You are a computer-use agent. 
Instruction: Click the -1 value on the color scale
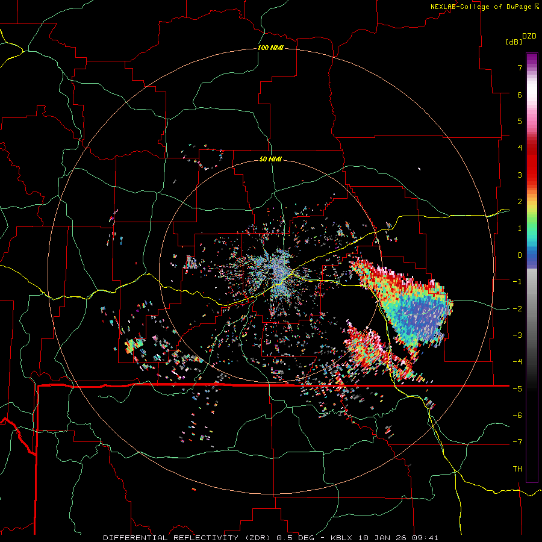517,282
